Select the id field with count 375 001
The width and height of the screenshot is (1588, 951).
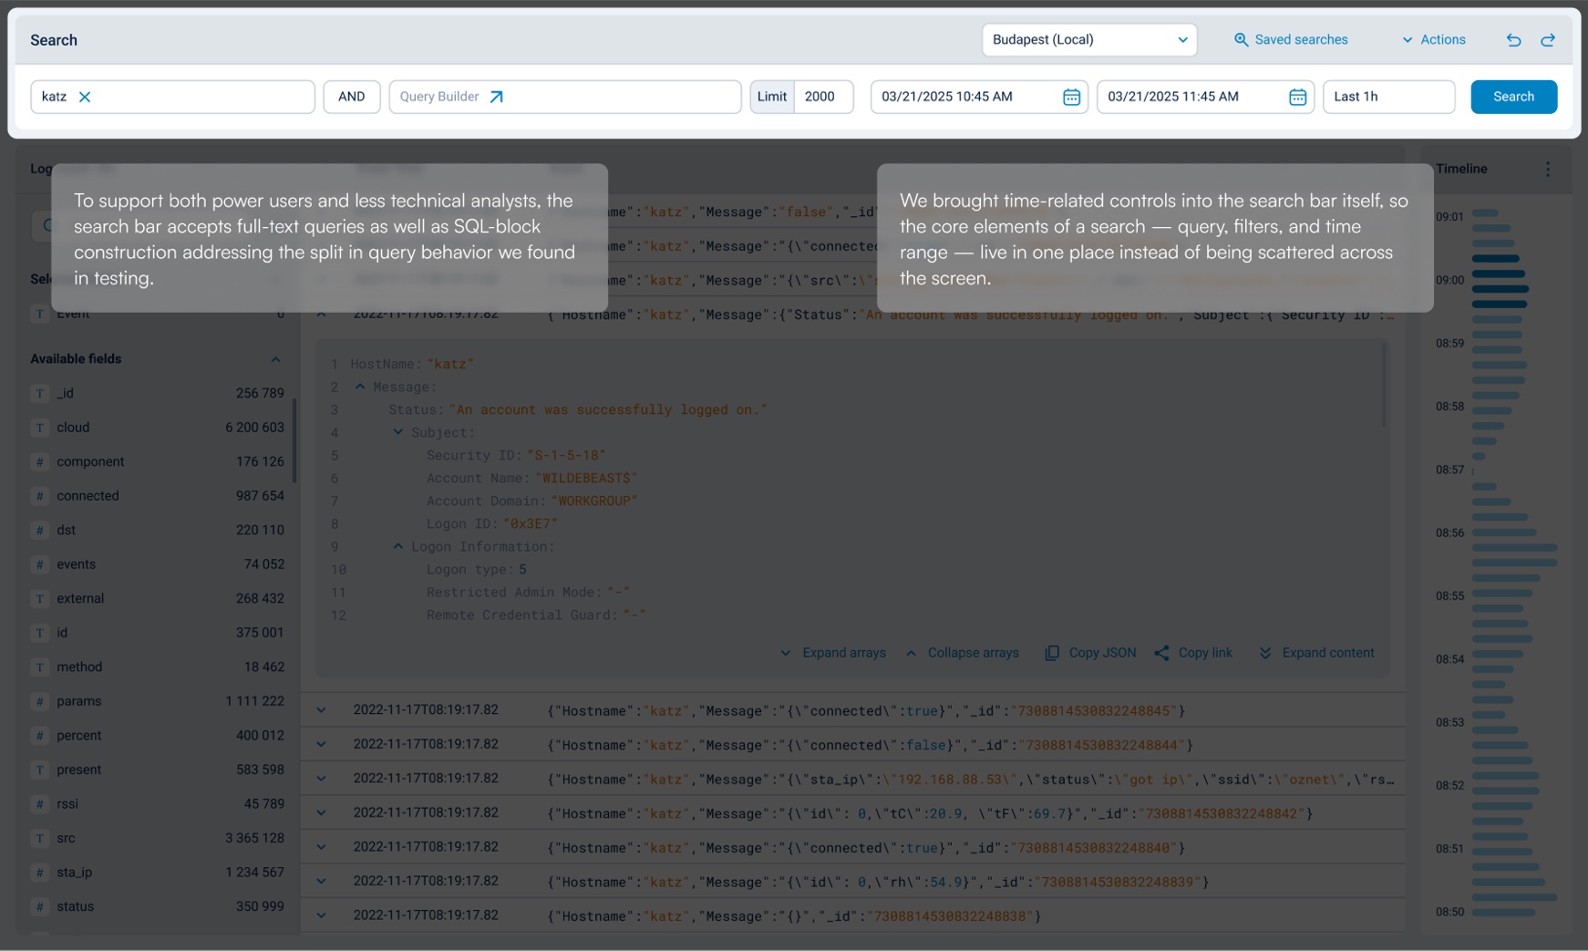(x=158, y=633)
